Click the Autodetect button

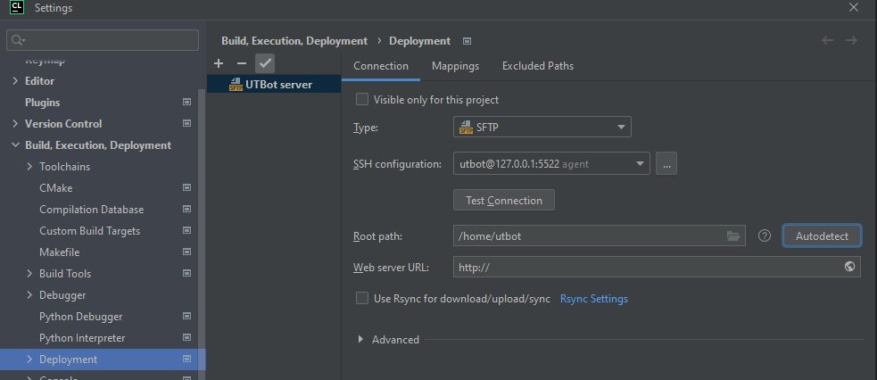click(822, 236)
